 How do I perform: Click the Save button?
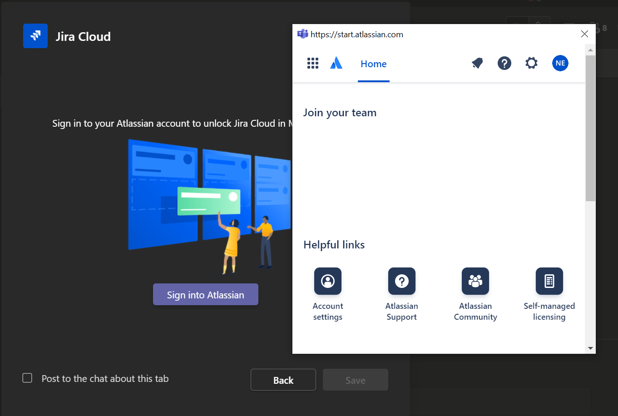tap(356, 380)
